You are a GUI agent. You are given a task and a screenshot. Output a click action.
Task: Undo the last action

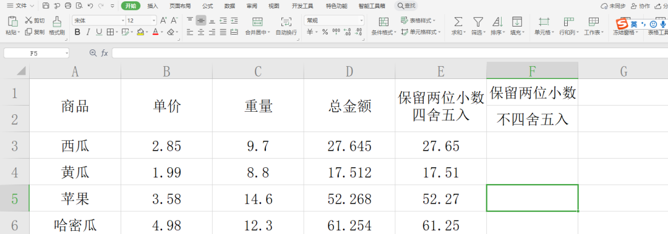coord(90,6)
